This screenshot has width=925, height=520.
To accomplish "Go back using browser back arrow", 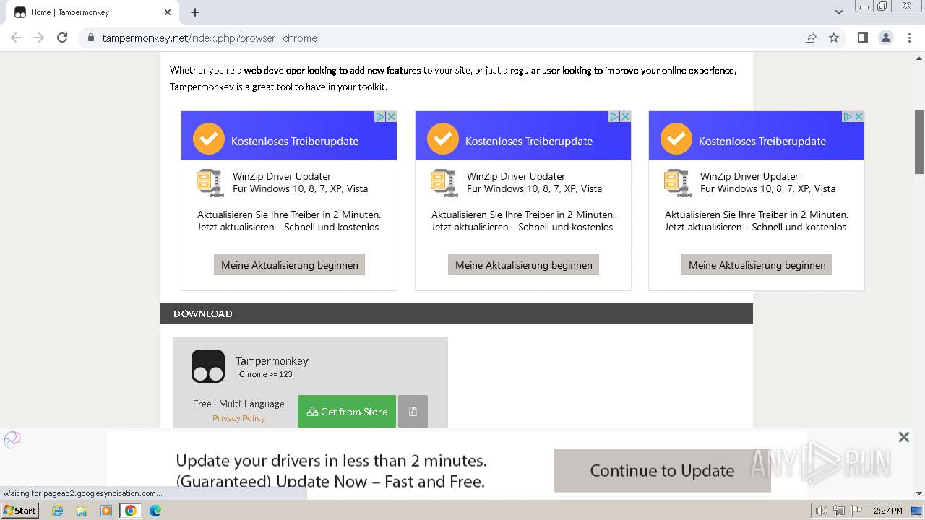I will (16, 38).
